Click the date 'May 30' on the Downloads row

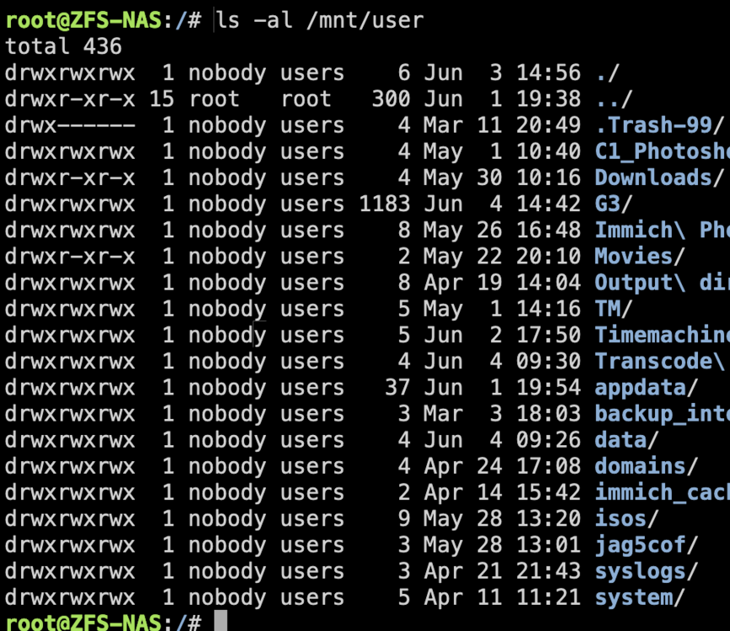point(463,178)
